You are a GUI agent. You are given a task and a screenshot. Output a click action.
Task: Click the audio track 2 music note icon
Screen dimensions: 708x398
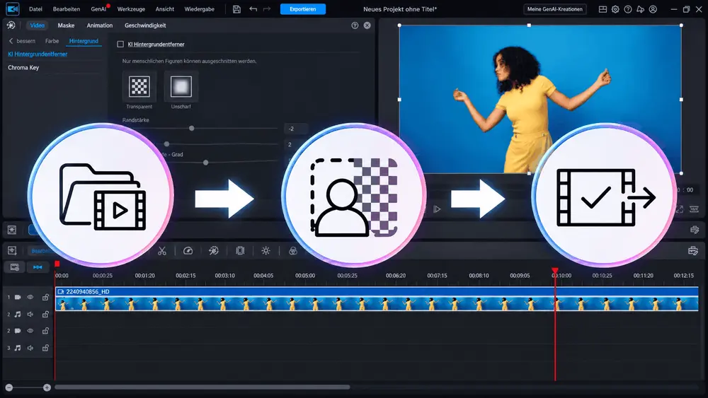click(18, 314)
